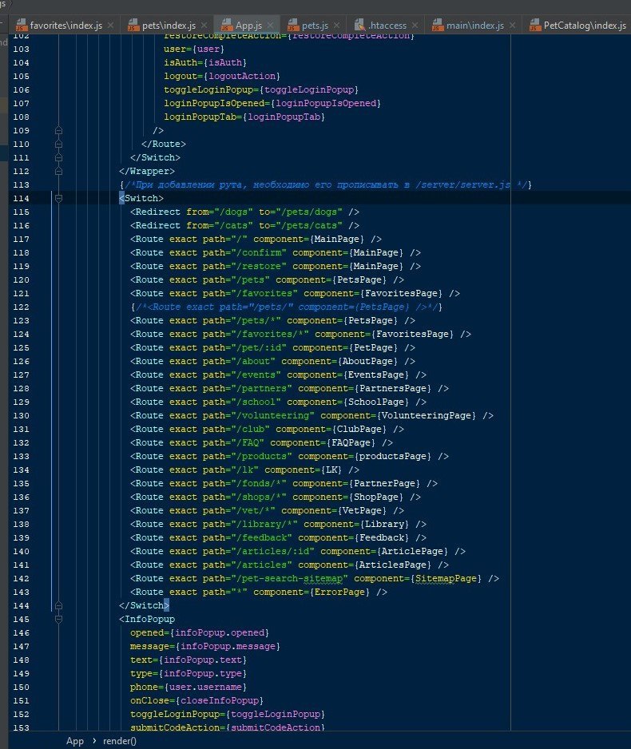This screenshot has width=631, height=749.
Task: Click user.username on line 150
Action: 206,687
